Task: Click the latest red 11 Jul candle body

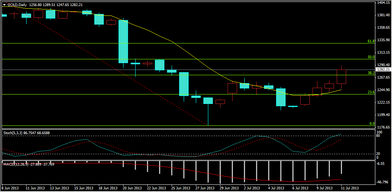Action: point(342,77)
